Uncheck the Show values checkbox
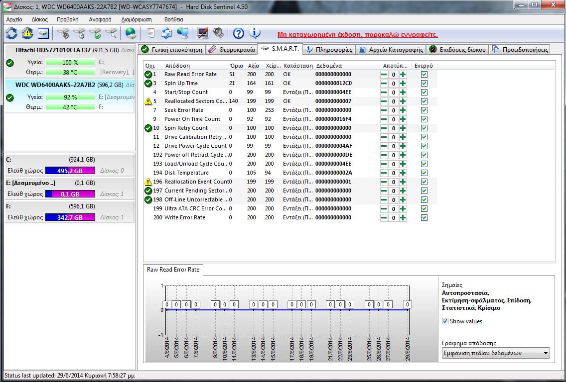 tap(445, 321)
